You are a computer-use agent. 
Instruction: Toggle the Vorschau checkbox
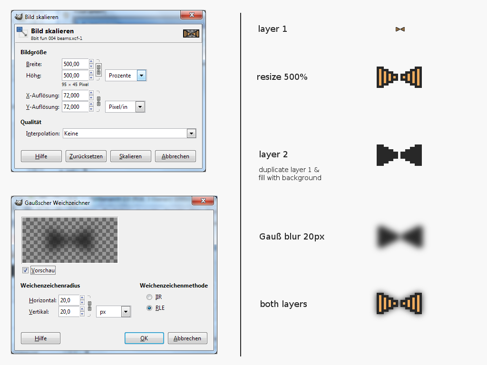click(25, 270)
